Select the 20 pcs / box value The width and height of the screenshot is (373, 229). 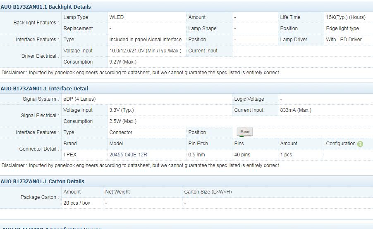77,203
